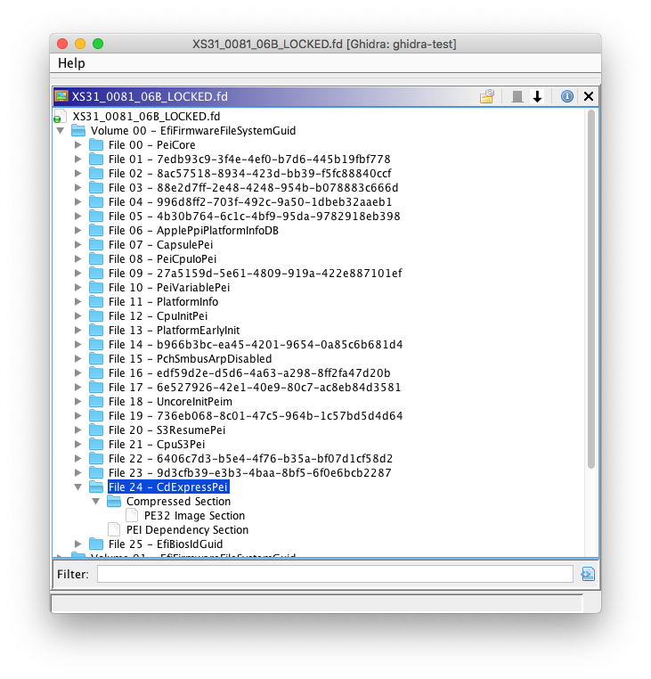Viewport: 651px width, 679px height.
Task: Click the image icon in panel title bar
Action: pos(61,96)
